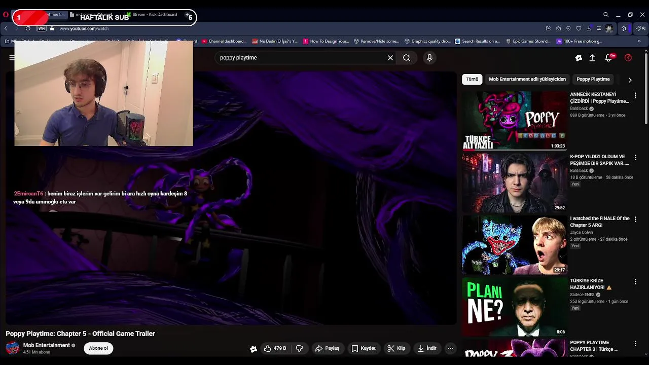Open browser profile avatar in toolbar

click(609, 28)
